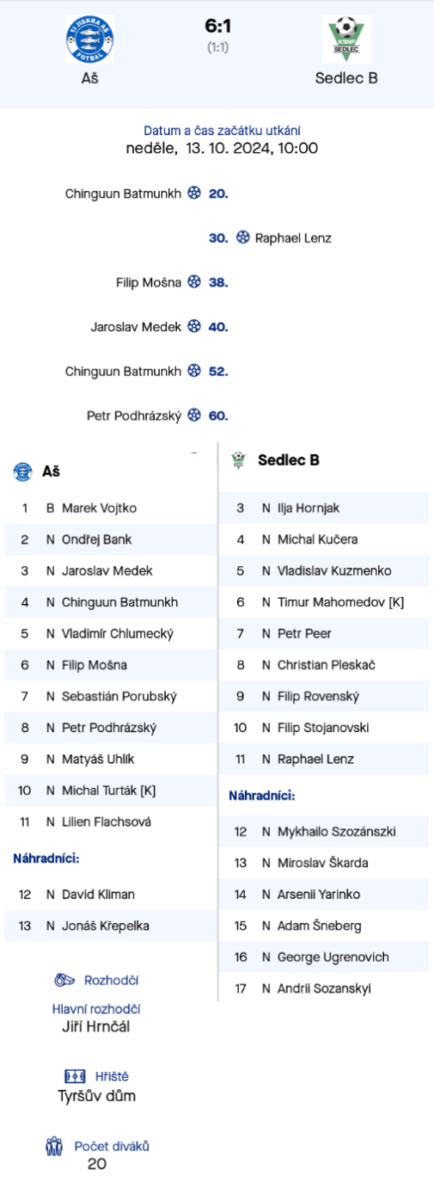Screen dimensions: 434x1182
Task: Click the goal ball icon at minute 20
Action: (x=195, y=194)
